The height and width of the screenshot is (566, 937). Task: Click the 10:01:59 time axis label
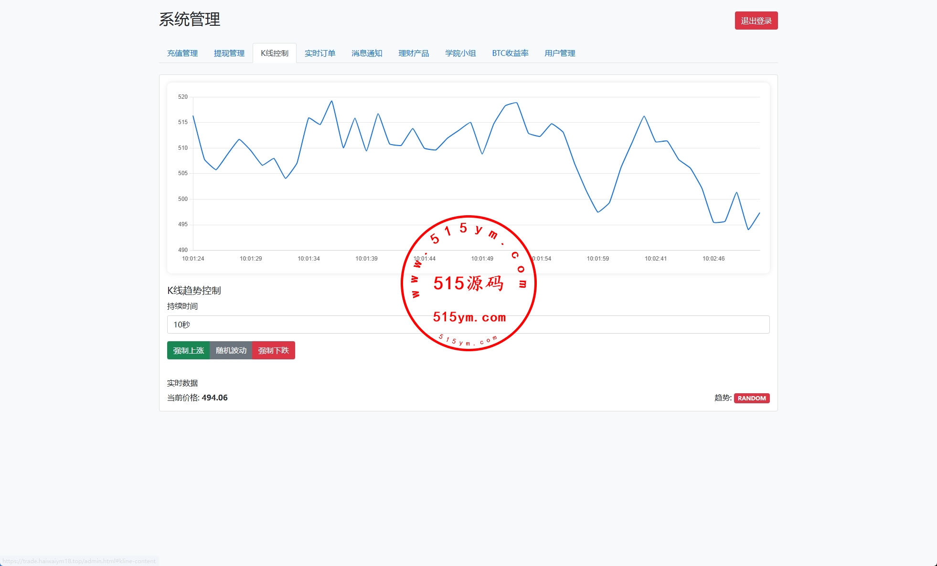(x=597, y=259)
